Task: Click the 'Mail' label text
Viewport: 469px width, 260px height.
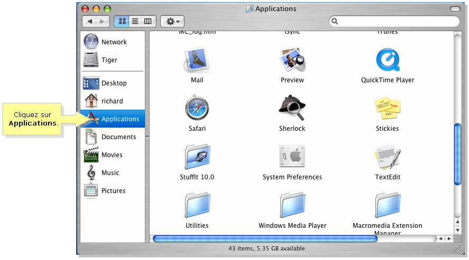Action: click(197, 80)
